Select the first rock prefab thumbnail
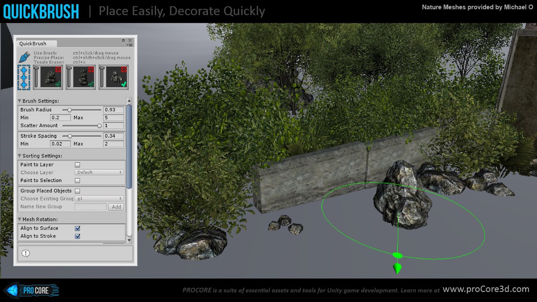Screen dimensions: 537x302 [x=51, y=77]
